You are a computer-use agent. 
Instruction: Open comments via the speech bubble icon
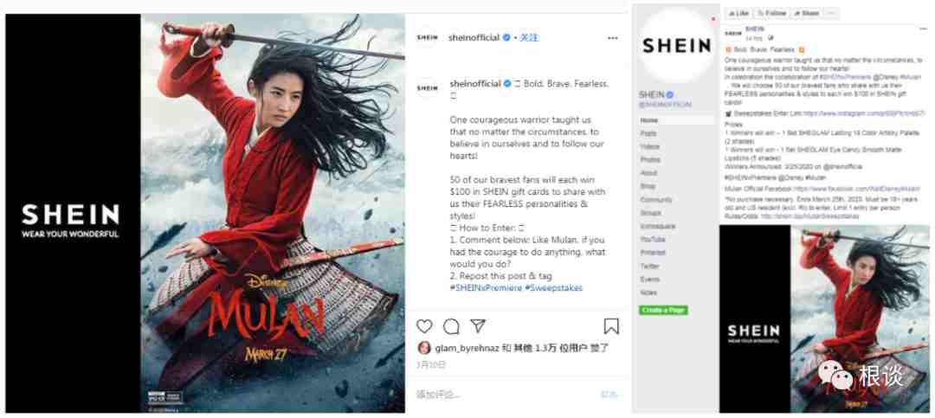451,326
